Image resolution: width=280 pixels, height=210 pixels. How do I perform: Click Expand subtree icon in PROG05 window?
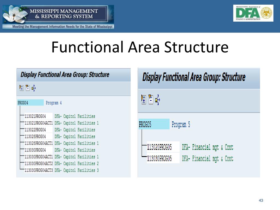click(144, 100)
